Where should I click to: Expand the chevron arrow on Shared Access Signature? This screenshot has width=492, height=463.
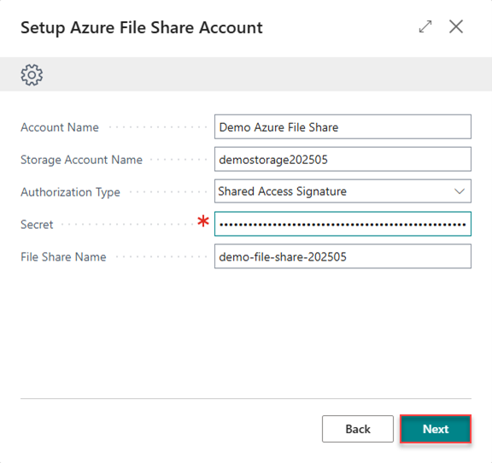tap(460, 191)
